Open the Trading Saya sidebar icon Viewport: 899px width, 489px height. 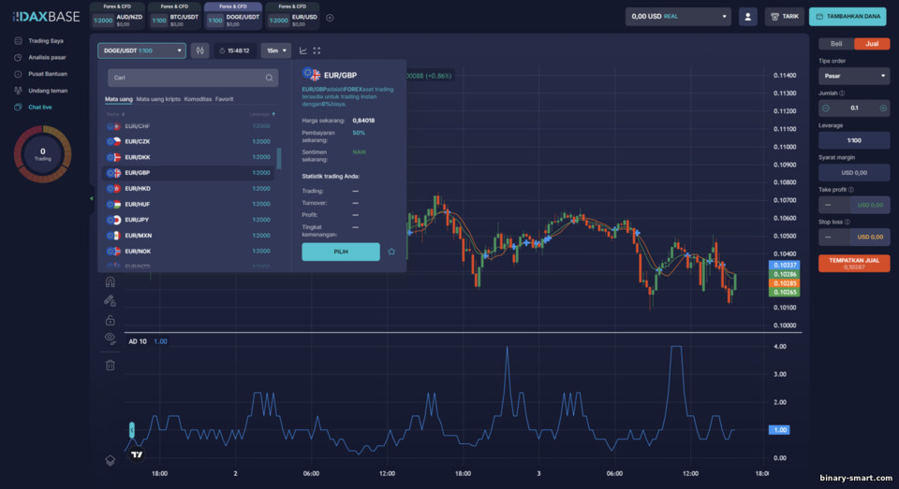[x=18, y=40]
